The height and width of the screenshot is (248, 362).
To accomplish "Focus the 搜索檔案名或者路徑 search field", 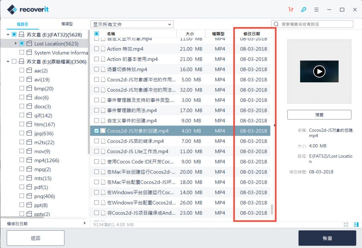I will [312, 24].
